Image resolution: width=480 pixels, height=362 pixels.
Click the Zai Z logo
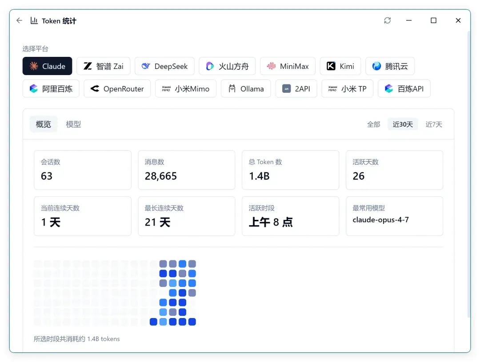[88, 66]
